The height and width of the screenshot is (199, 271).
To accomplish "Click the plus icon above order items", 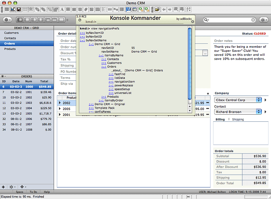I will click(x=207, y=93).
